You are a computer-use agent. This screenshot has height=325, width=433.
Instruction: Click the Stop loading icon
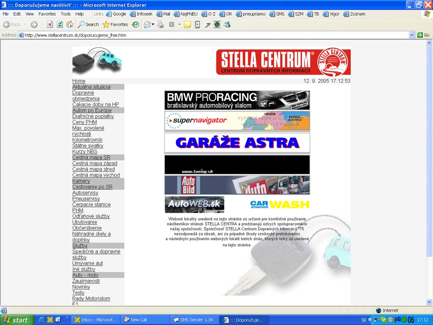pos(50,25)
